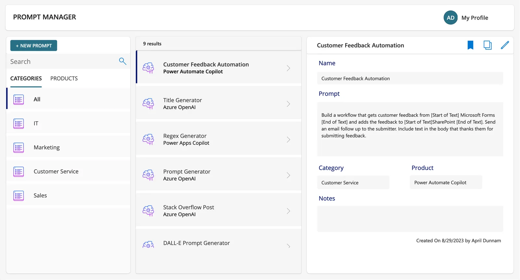Select the Customer Service category label
Screen dimensions: 520x280
(x=56, y=171)
